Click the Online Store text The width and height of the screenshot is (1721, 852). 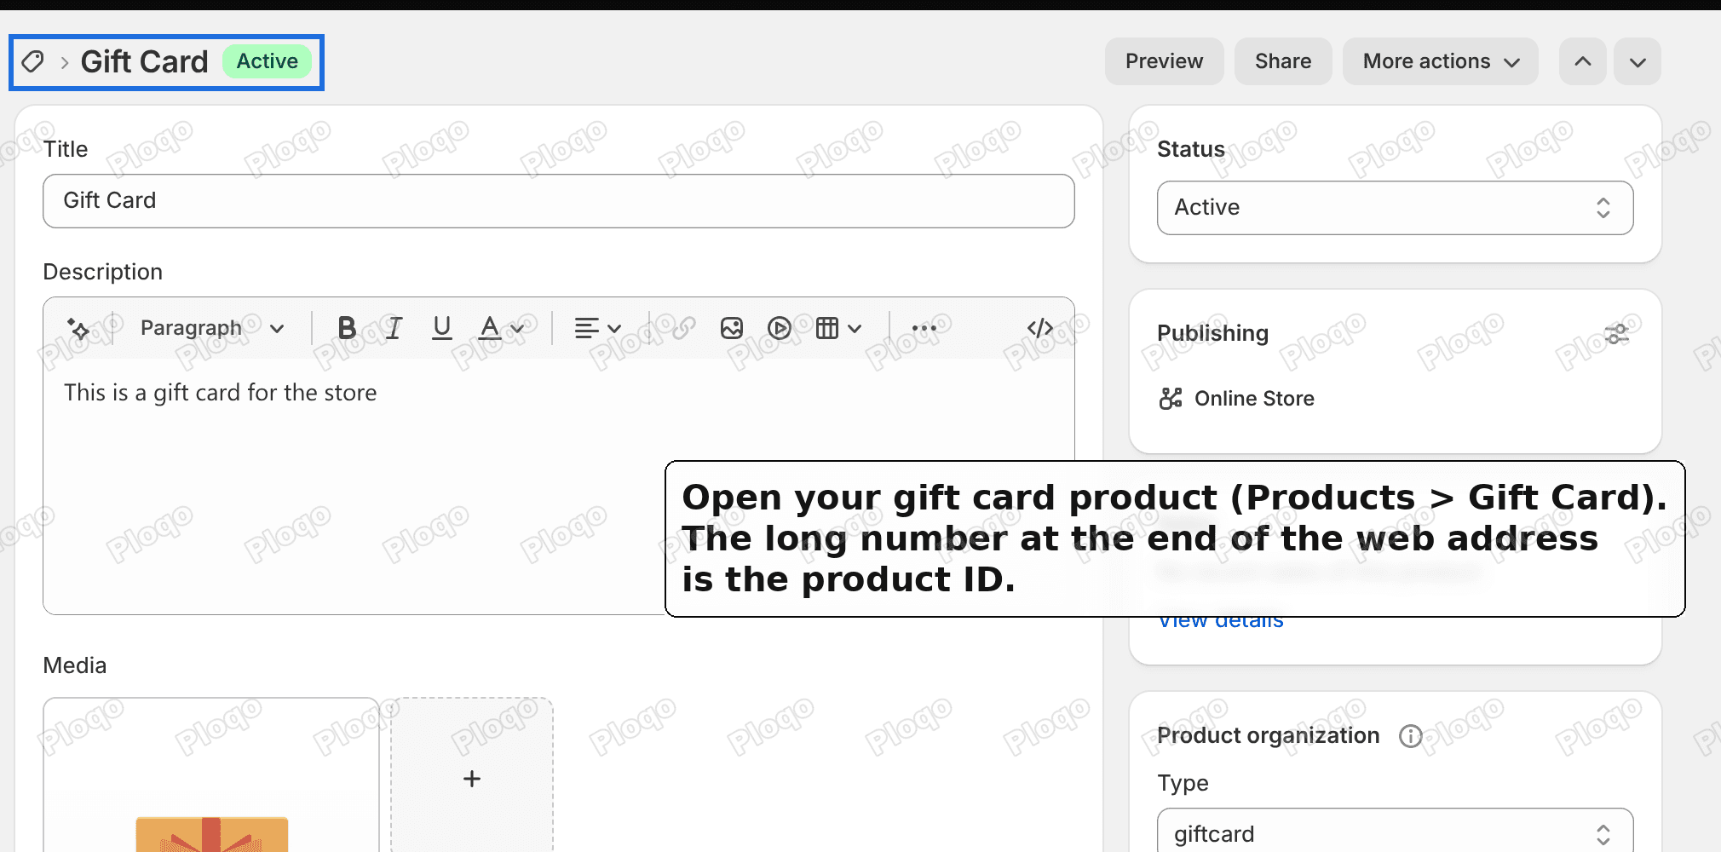click(1254, 399)
